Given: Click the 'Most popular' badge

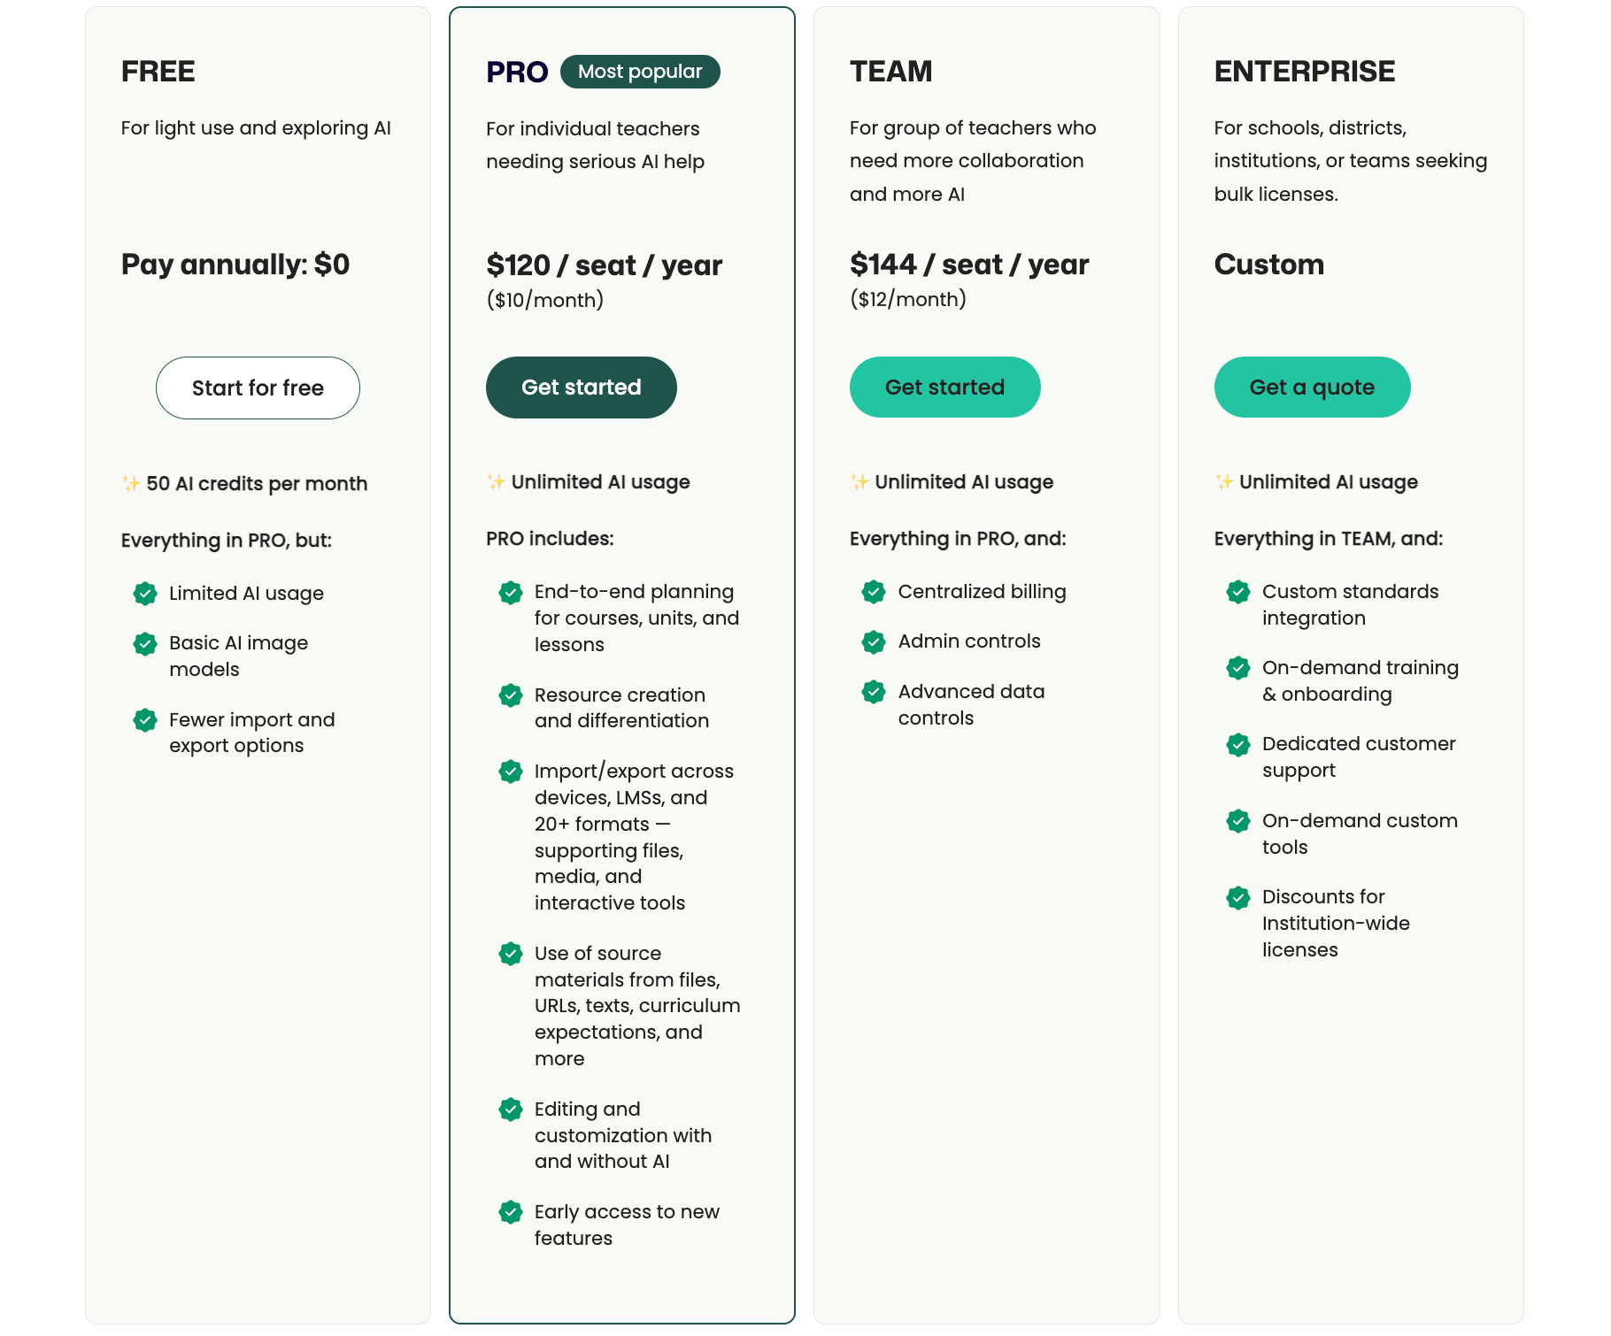Looking at the screenshot, I should click(x=640, y=72).
